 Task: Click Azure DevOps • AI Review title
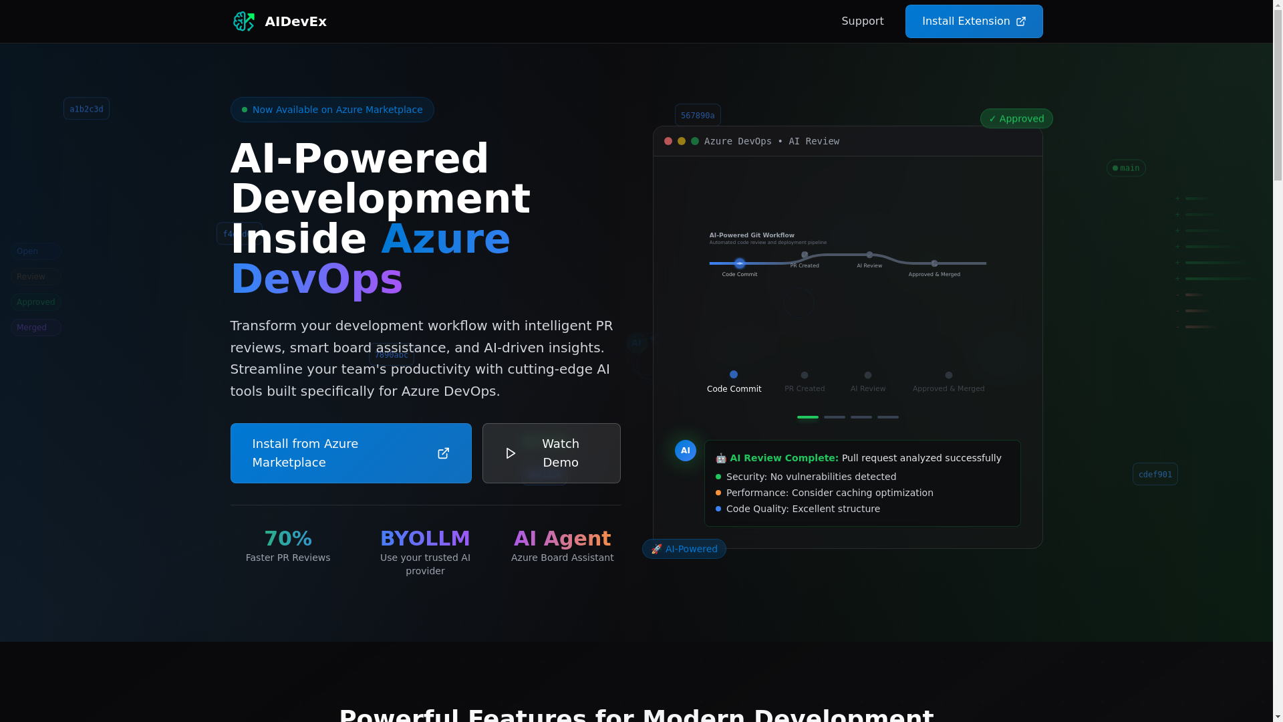pos(772,141)
